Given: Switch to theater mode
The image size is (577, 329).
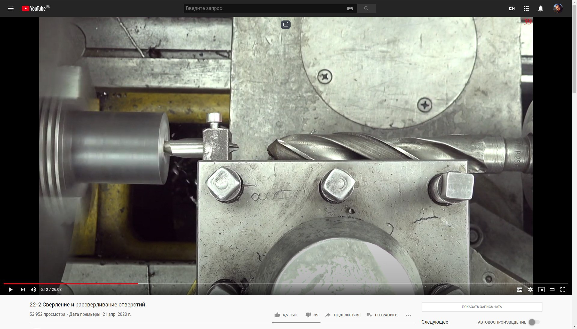Looking at the screenshot, I should 552,290.
